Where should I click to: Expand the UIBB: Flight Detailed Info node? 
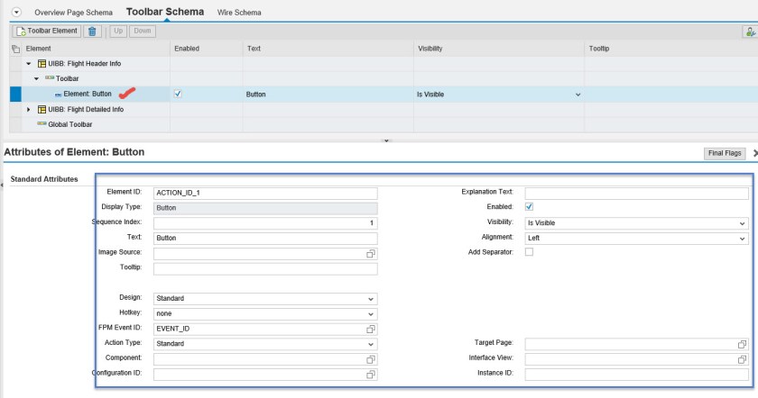coord(29,109)
